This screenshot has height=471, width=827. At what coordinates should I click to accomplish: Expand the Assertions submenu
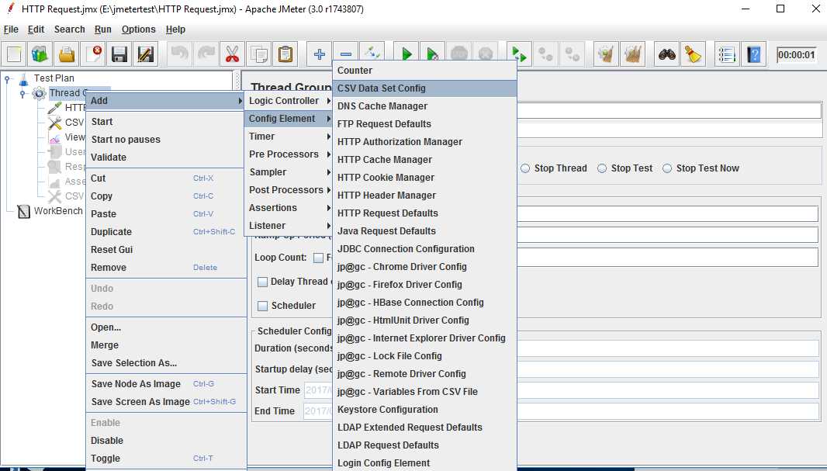click(289, 208)
